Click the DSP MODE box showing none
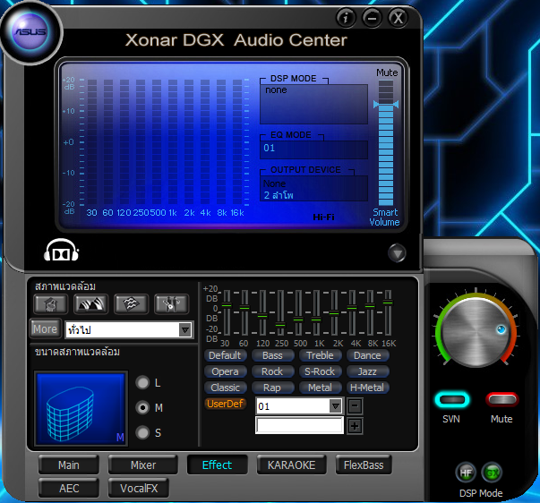 pyautogui.click(x=313, y=104)
